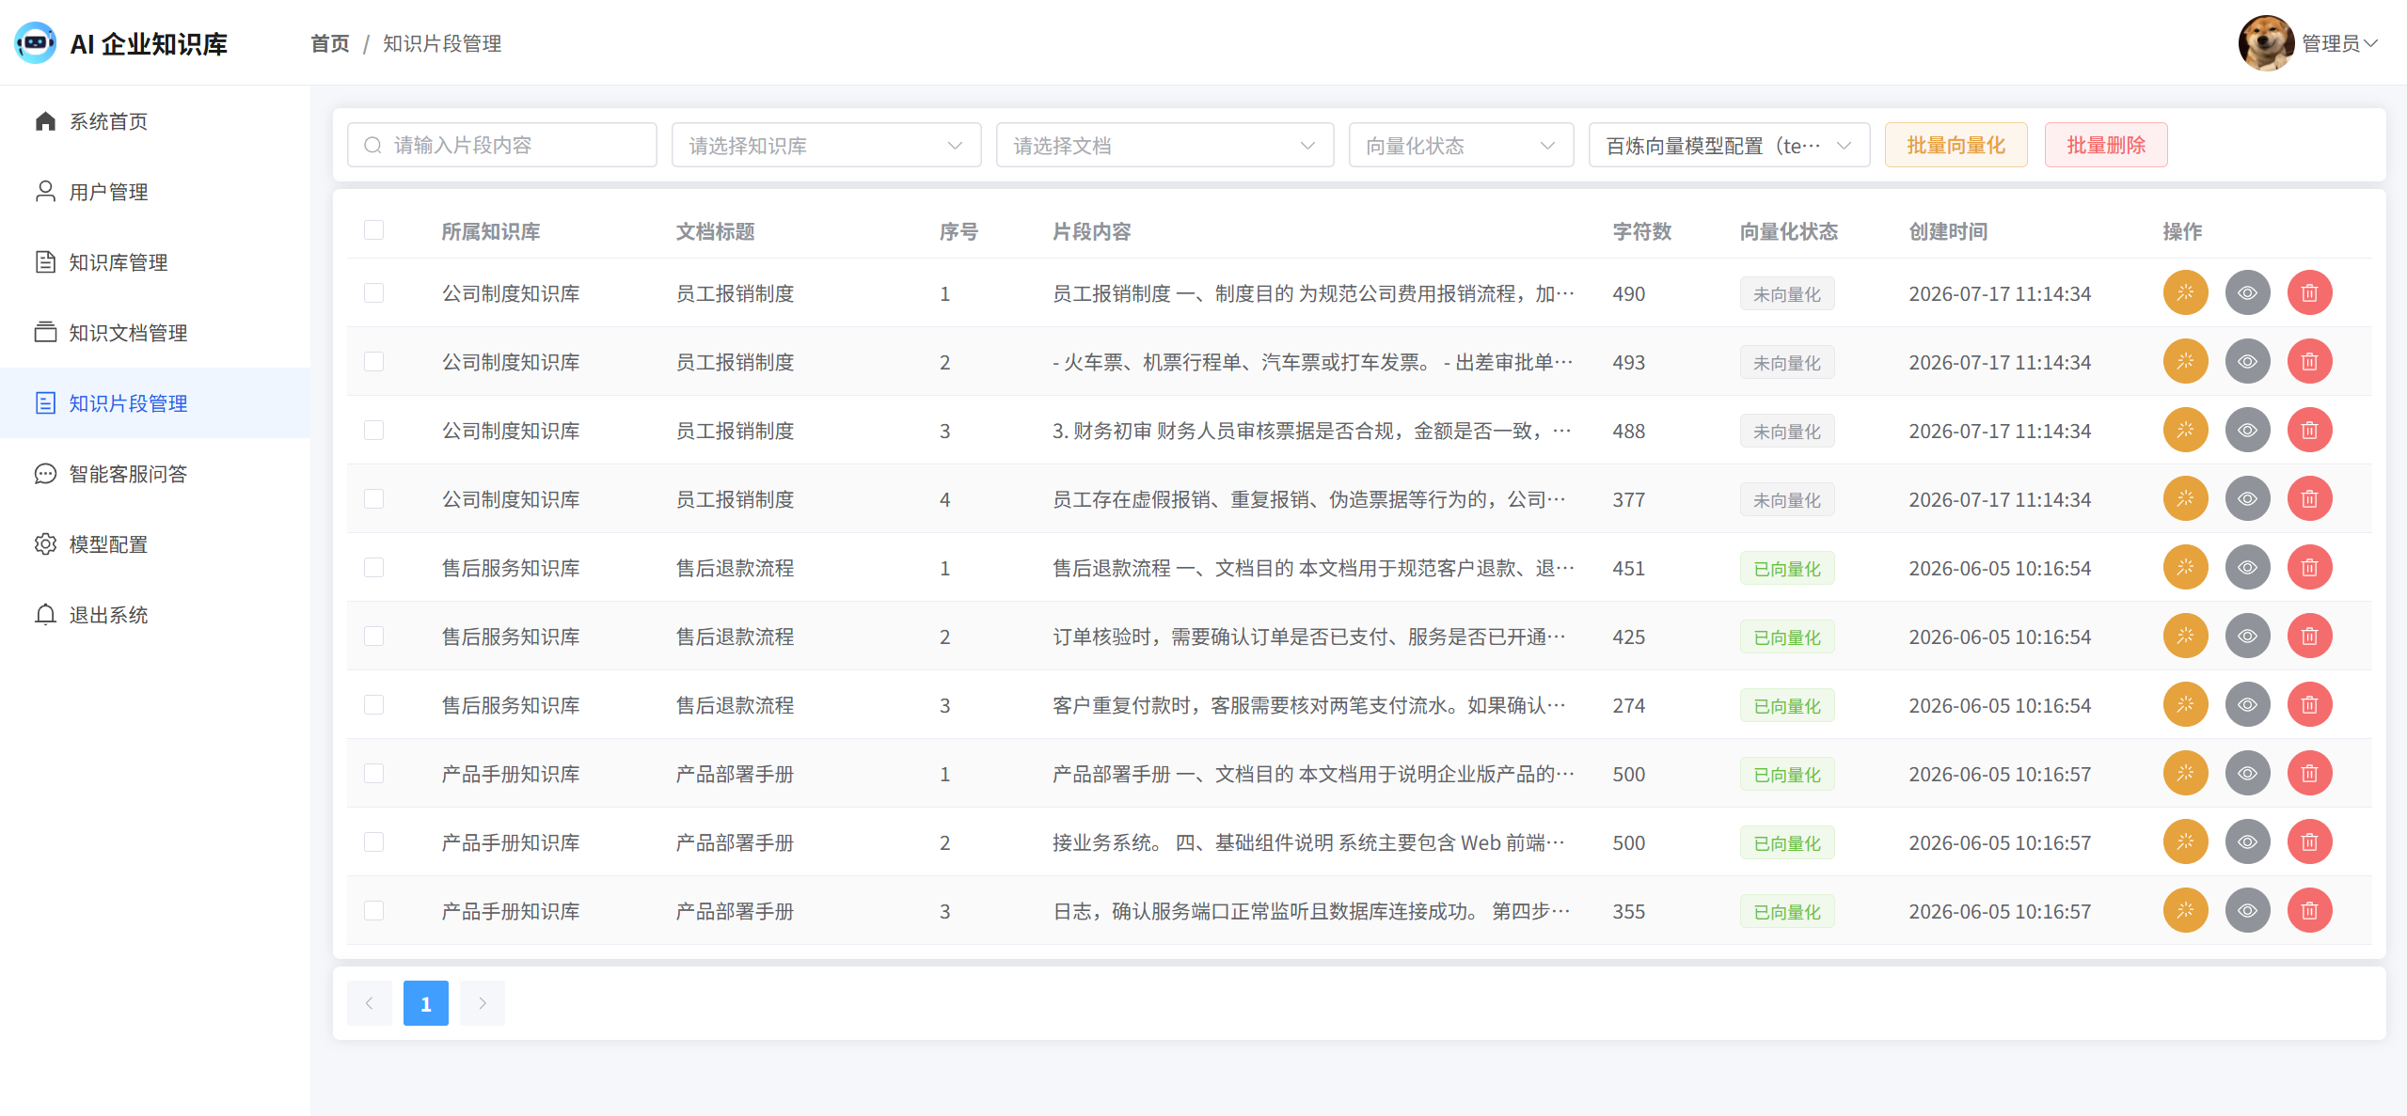Delete 产品部署手册 fragment number 2
This screenshot has width=2407, height=1116.
(2309, 841)
